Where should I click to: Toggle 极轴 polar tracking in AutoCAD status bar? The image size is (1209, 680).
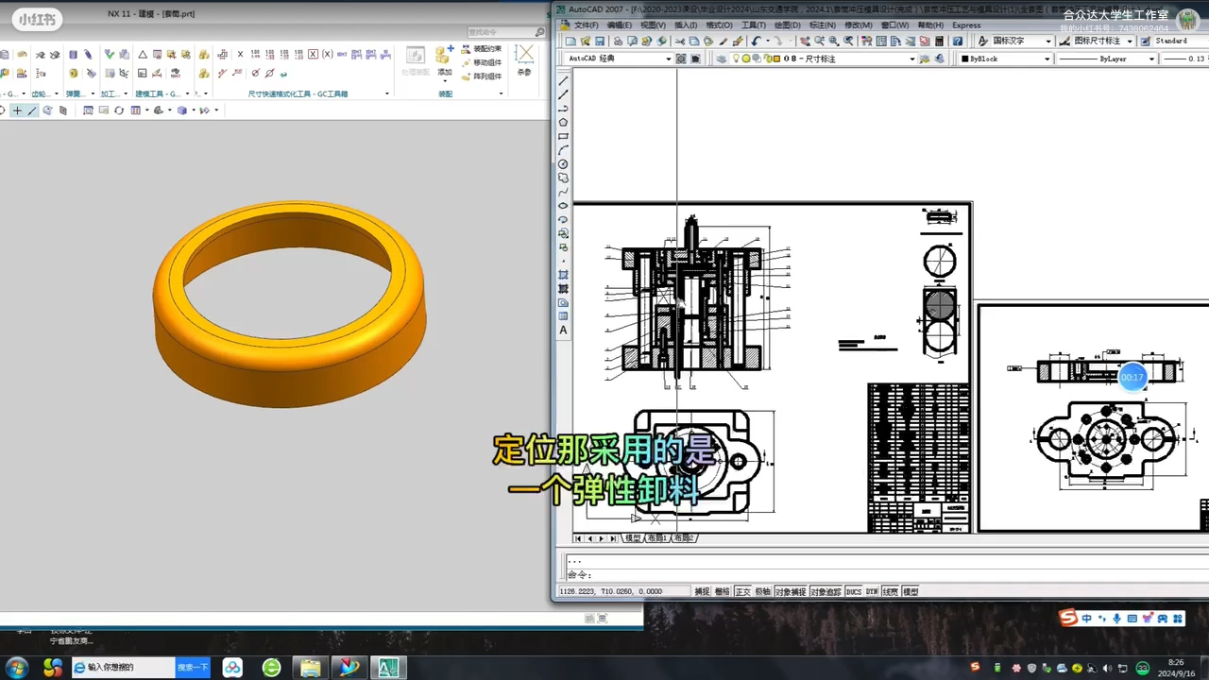pos(763,591)
